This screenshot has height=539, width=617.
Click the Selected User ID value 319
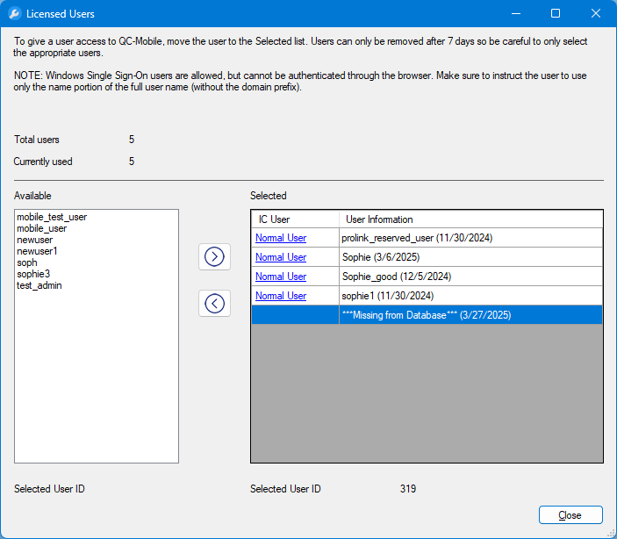coord(408,489)
